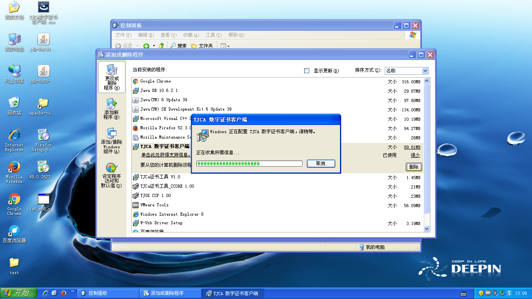Select Java(TM) SE Development Kit 6 entry
The width and height of the screenshot is (532, 299).
coord(277,109)
